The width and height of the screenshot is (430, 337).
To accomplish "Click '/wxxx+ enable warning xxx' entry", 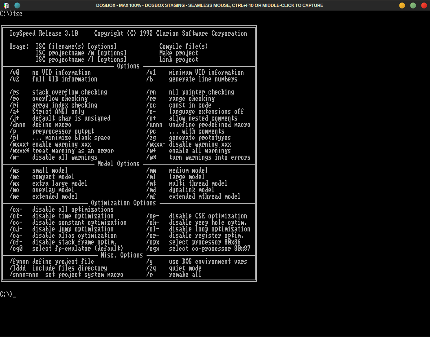I will tap(50, 144).
